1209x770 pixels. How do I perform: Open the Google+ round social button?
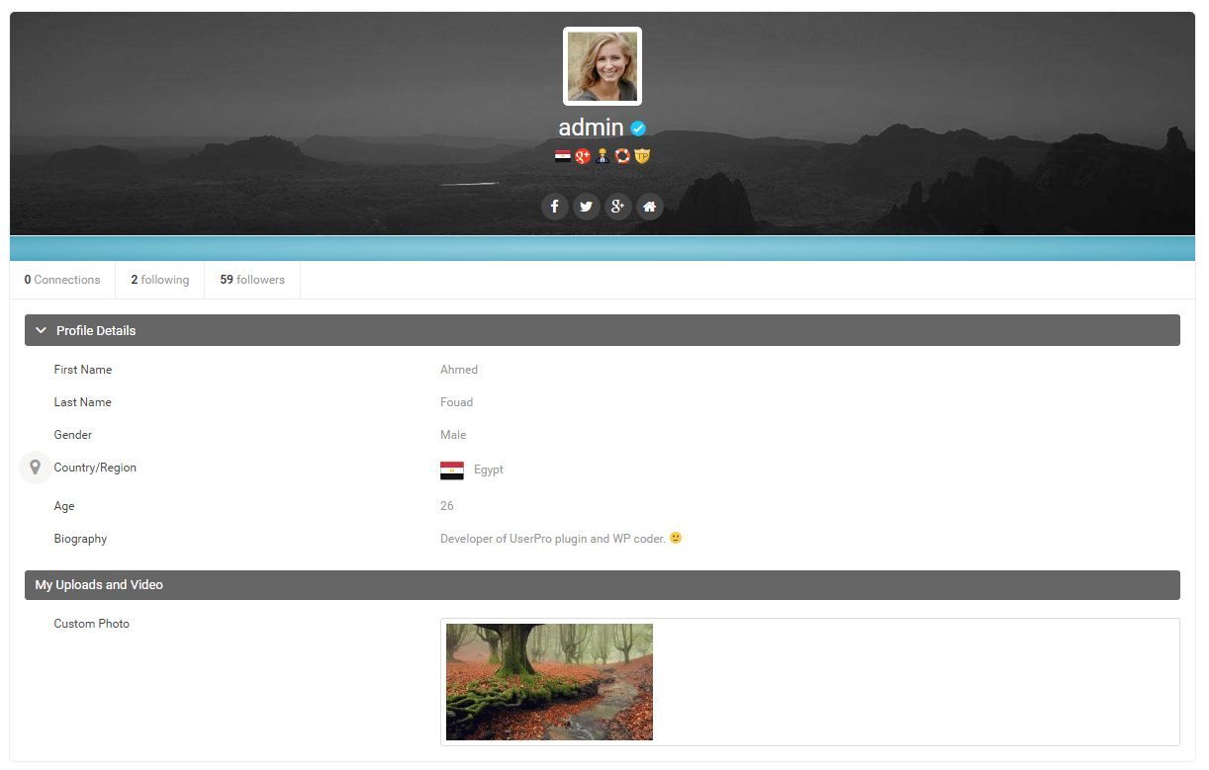tap(617, 207)
